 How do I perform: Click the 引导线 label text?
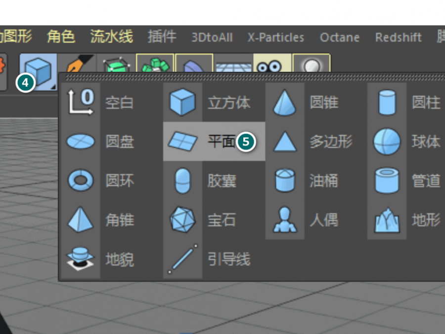(229, 259)
